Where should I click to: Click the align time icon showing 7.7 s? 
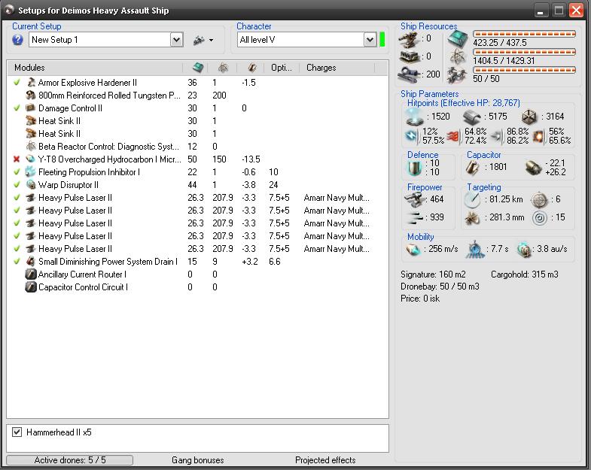(x=475, y=250)
